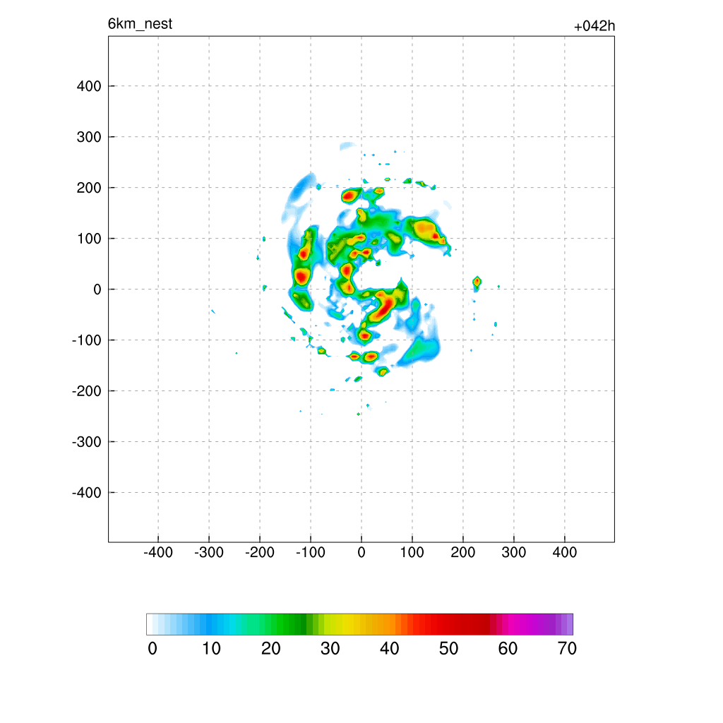This screenshot has width=723, height=723.
Task: Click the red cell near x=-25, y=185
Action: click(x=349, y=196)
